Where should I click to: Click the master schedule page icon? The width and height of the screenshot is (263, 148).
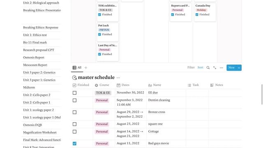point(74,78)
